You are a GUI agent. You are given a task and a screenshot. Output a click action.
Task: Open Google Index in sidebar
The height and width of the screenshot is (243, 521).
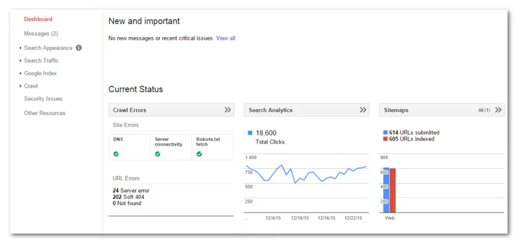40,73
